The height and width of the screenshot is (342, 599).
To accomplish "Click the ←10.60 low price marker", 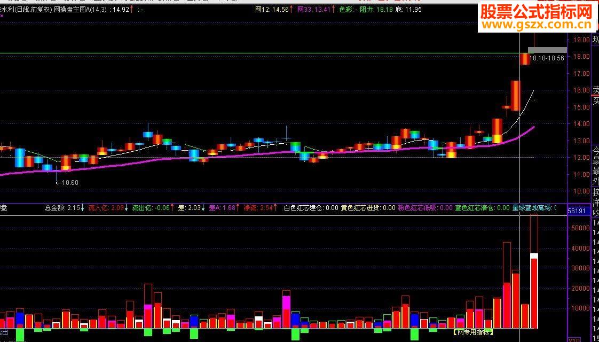I will click(67, 183).
